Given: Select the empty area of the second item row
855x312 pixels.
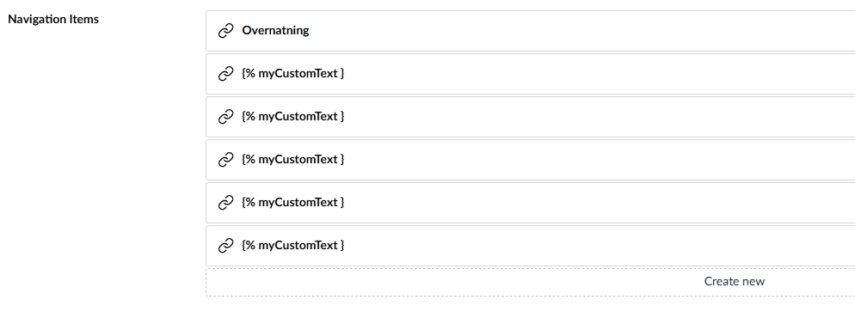Looking at the screenshot, I should tap(600, 74).
